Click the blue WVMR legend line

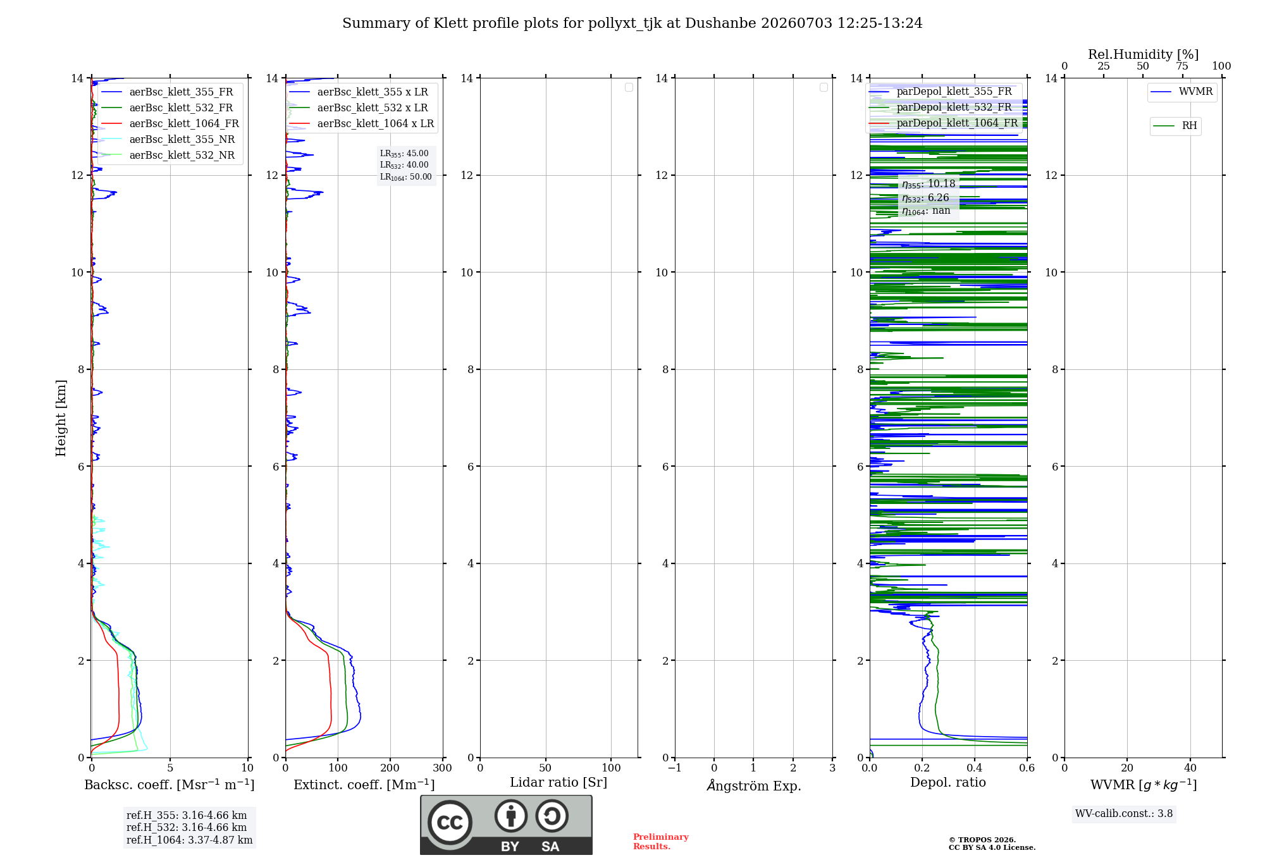[1161, 92]
